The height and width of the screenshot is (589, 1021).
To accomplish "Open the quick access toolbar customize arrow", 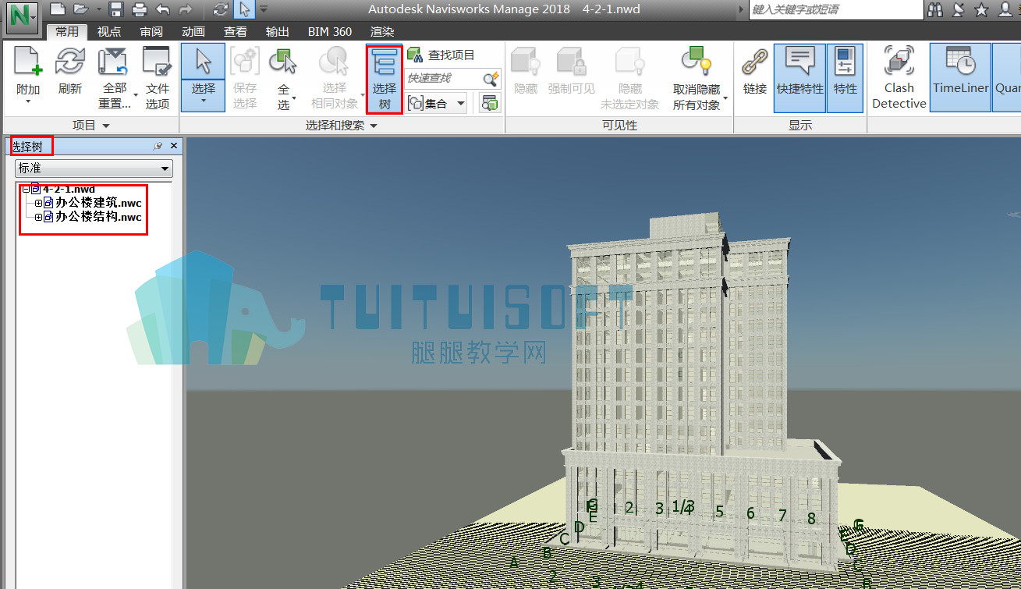I will (263, 10).
